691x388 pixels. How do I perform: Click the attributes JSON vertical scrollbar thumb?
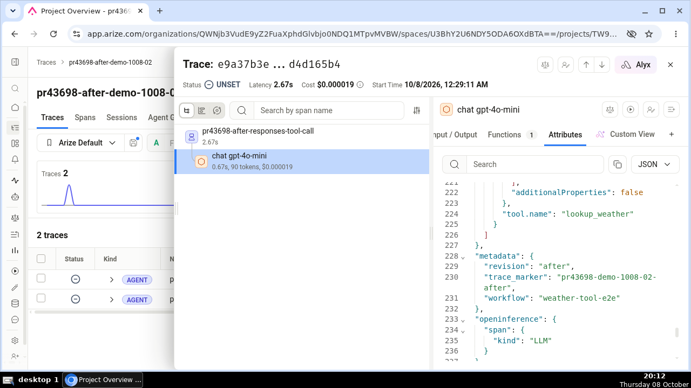[677, 332]
